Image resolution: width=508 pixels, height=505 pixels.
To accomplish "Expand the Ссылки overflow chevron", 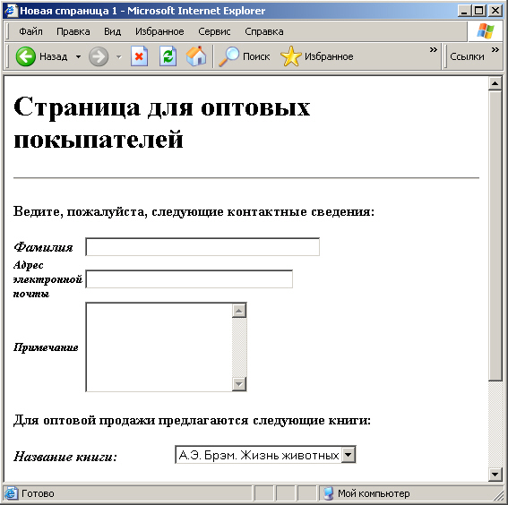I will click(x=495, y=49).
